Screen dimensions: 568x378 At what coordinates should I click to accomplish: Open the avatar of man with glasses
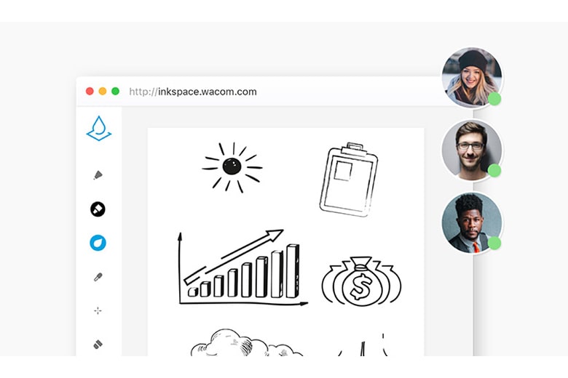pos(472,150)
